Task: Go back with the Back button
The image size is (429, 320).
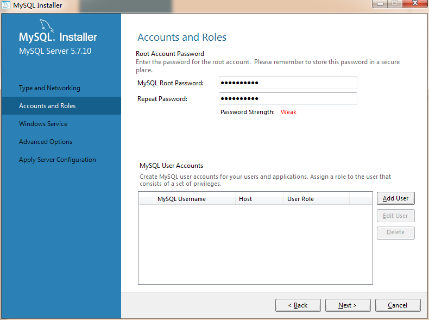Action: pyautogui.click(x=298, y=305)
